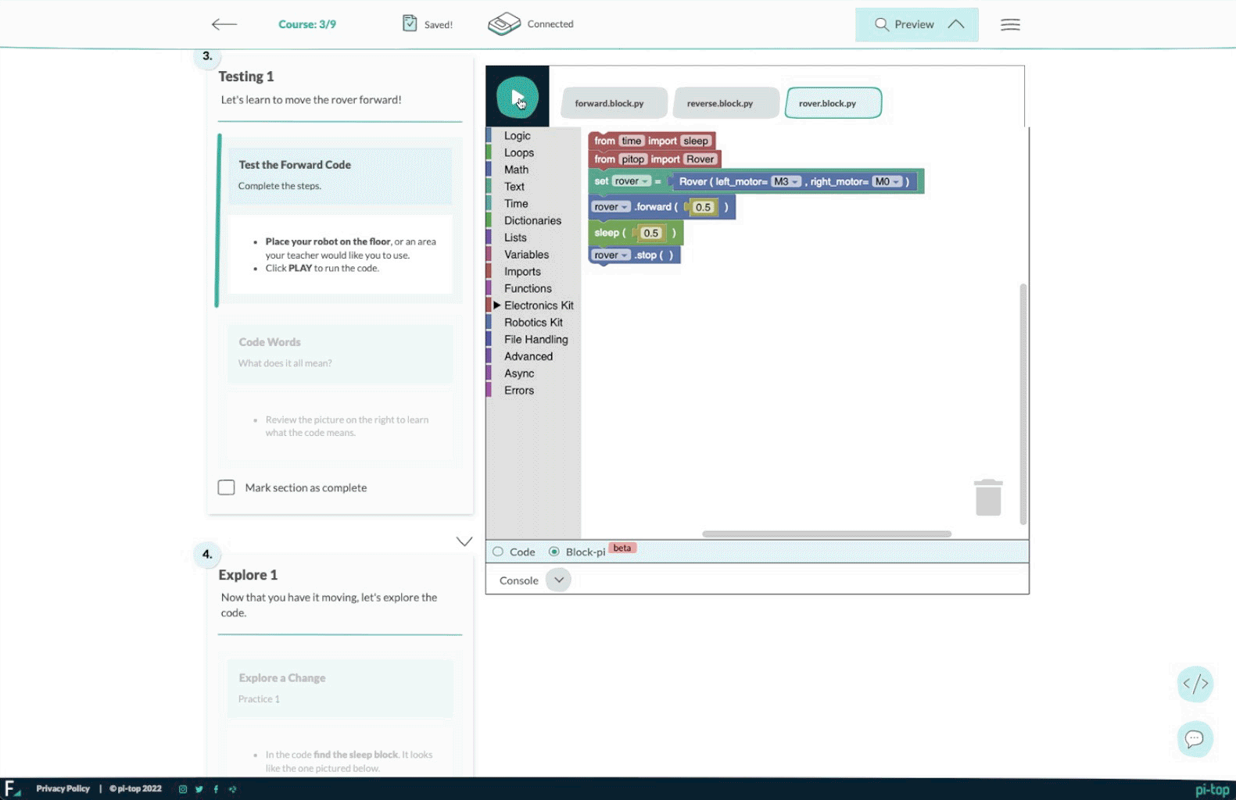Click the trash can icon in workspace
This screenshot has width=1236, height=800.
tap(988, 498)
